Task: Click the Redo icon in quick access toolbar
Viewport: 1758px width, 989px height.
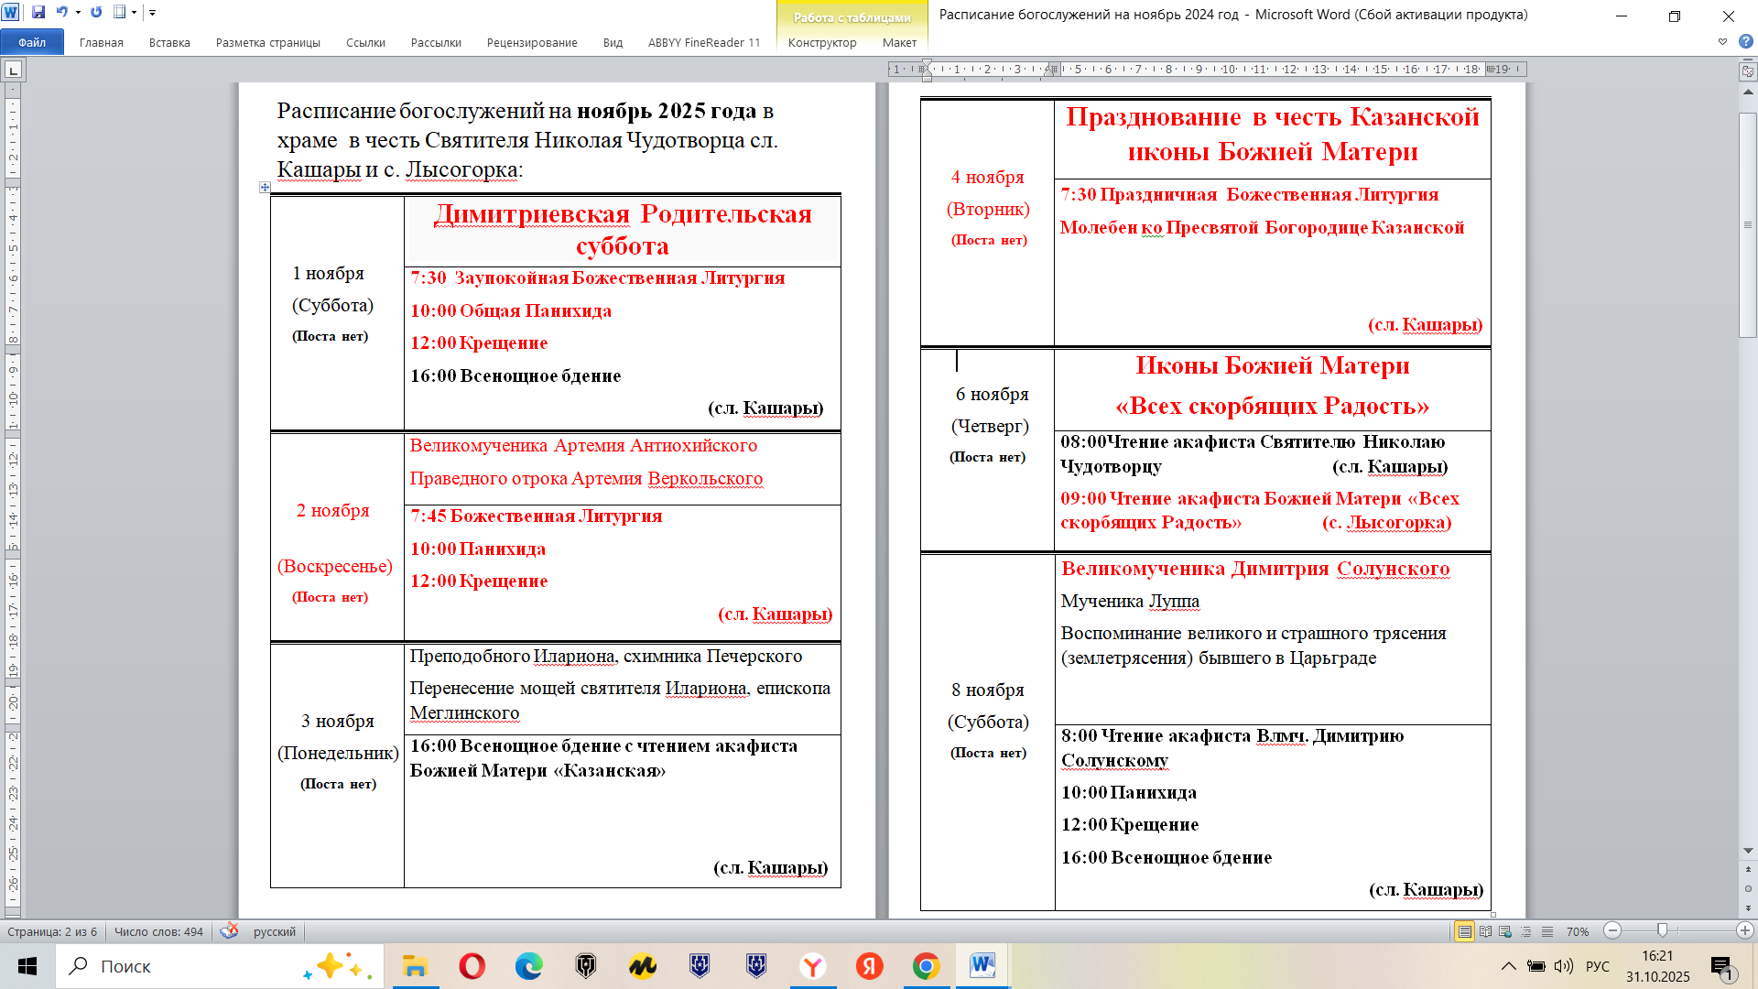Action: click(x=96, y=13)
